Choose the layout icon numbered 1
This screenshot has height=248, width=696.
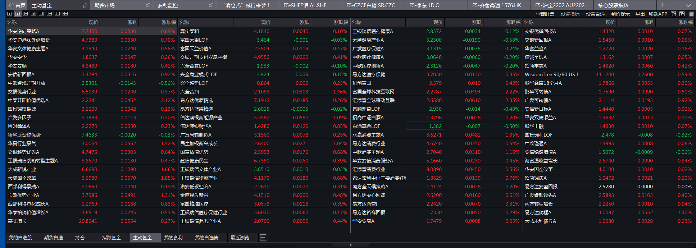point(33,14)
